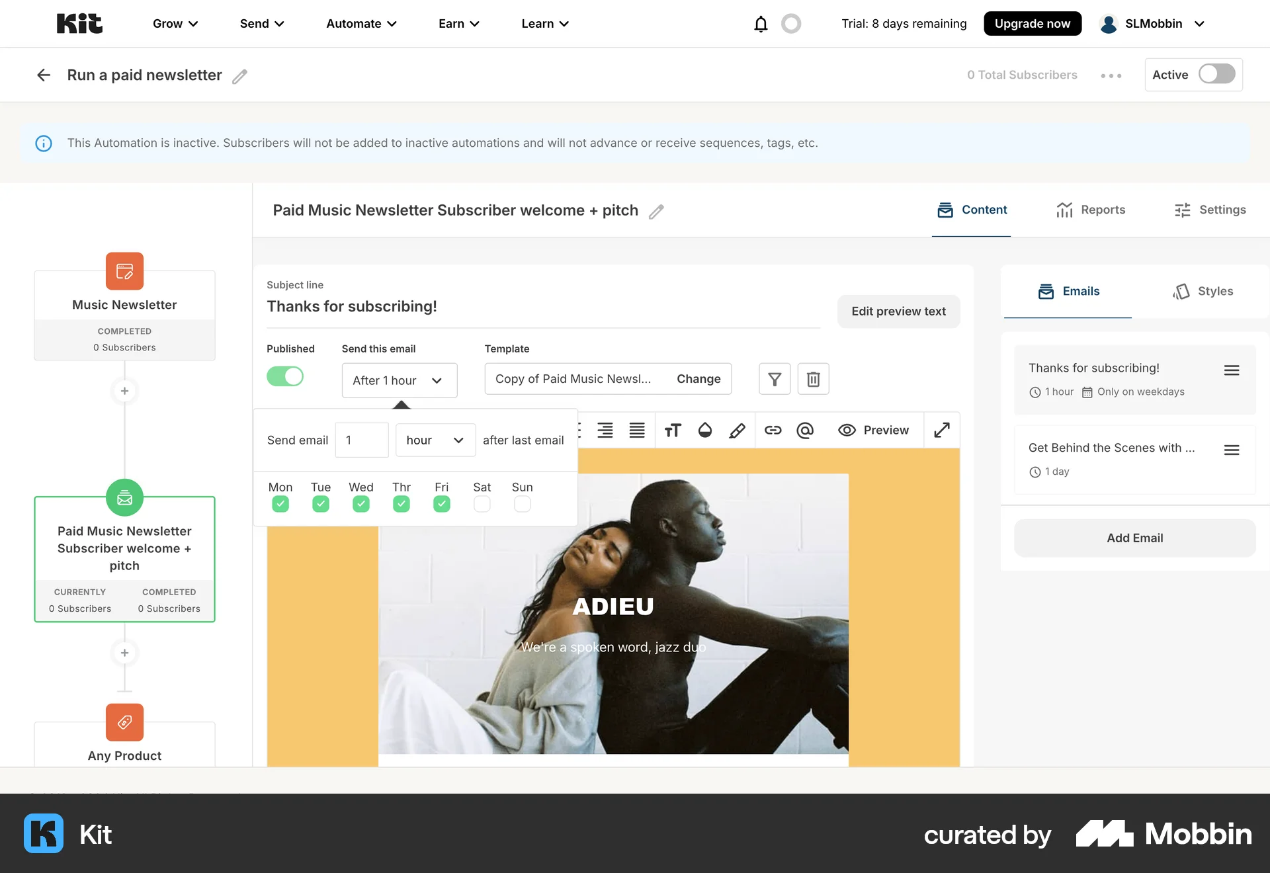Click pencil icon next to automation title
This screenshot has height=873, width=1270.
click(239, 76)
